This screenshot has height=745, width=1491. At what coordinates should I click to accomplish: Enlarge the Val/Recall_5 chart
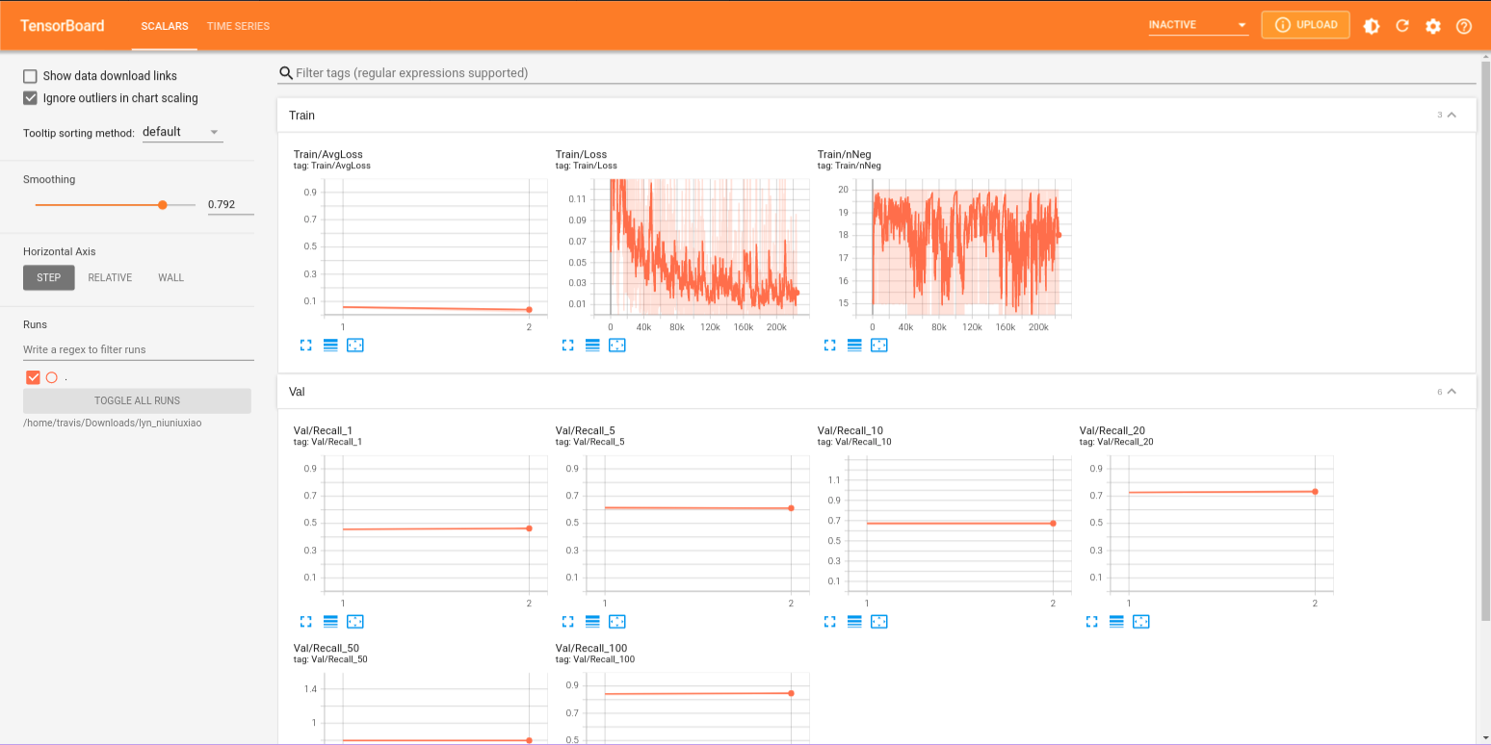coord(567,621)
